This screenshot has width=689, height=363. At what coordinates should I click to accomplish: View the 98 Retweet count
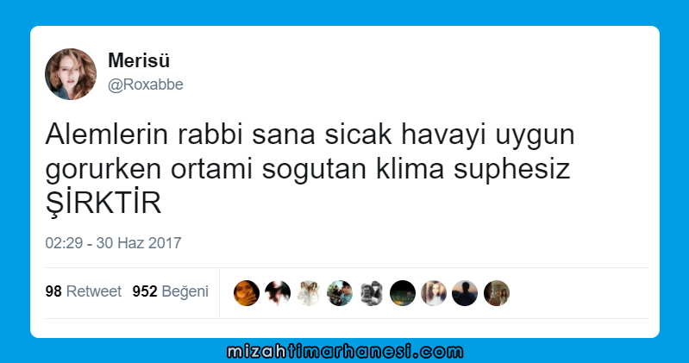(83, 291)
